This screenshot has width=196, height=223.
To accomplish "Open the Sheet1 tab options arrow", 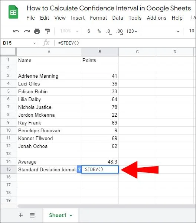I will point(71,216).
